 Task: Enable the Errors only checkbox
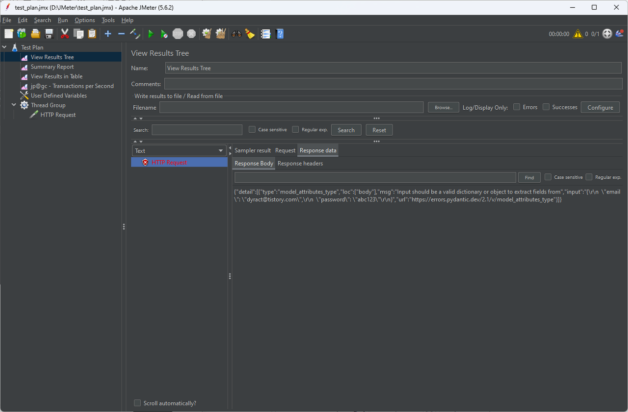click(x=517, y=107)
